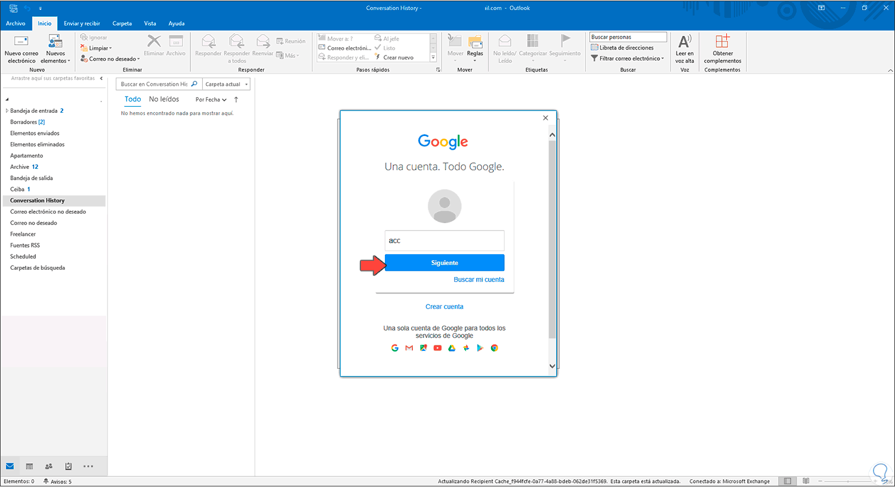Expand the Carpeta actual scope dropdown
895x487 pixels.
coord(246,84)
